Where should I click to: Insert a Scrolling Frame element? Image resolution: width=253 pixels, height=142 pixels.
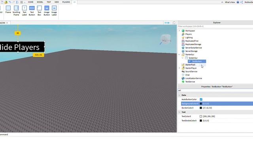16,11
